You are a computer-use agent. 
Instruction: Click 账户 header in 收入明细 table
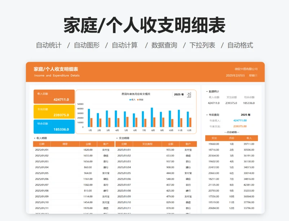pos(105,144)
